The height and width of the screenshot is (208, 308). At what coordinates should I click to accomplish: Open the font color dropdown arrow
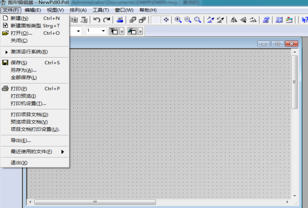pos(122,31)
